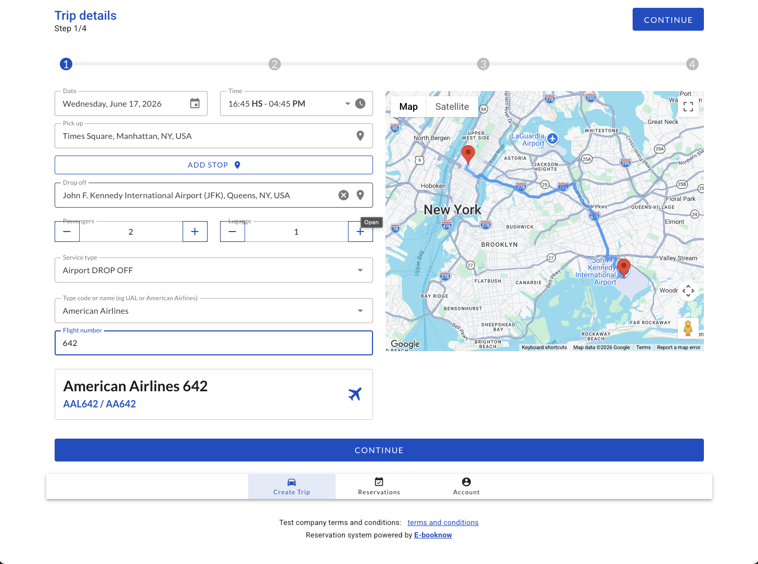Image resolution: width=758 pixels, height=564 pixels.
Task: Open map camera controls
Action: pyautogui.click(x=688, y=291)
